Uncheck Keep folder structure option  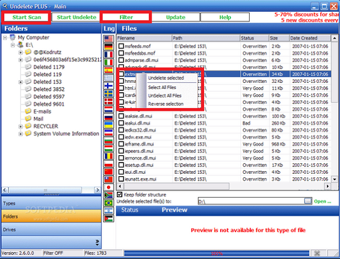pyautogui.click(x=119, y=195)
